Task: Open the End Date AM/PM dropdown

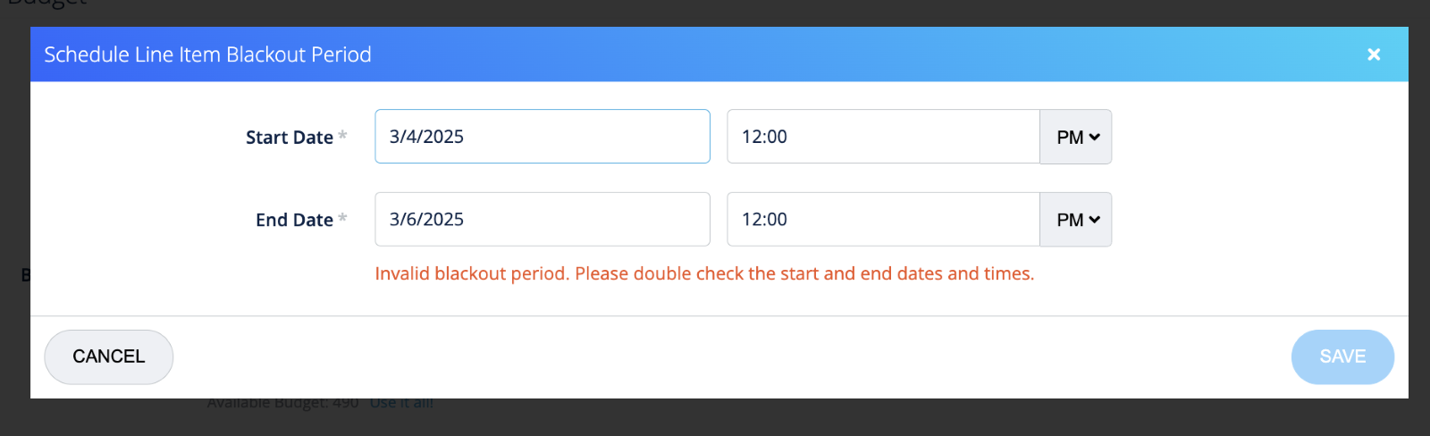Action: coord(1076,220)
